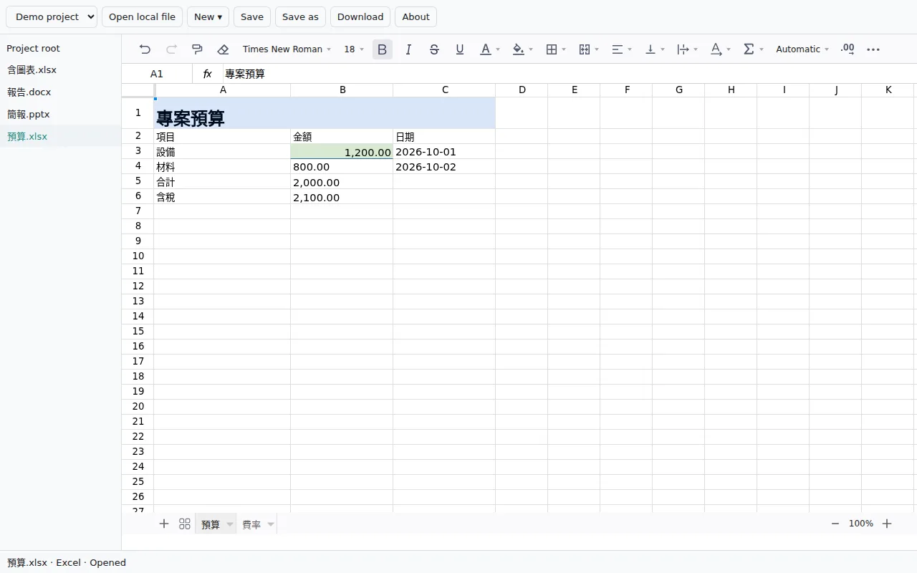Apply the fill color bucket

pyautogui.click(x=519, y=49)
